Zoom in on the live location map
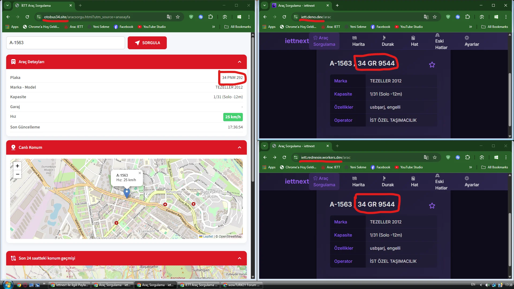Image resolution: width=514 pixels, height=289 pixels. (17, 166)
